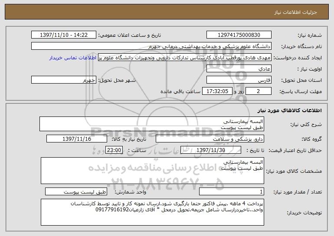This screenshot has width=334, height=236.
Task: Click the label شهر محل تحویل
Action: pyautogui.click(x=117, y=81)
